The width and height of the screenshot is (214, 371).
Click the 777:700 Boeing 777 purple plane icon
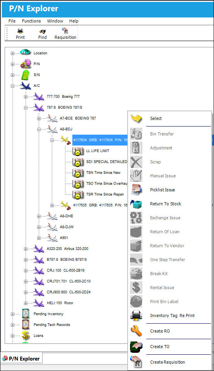pyautogui.click(x=39, y=97)
